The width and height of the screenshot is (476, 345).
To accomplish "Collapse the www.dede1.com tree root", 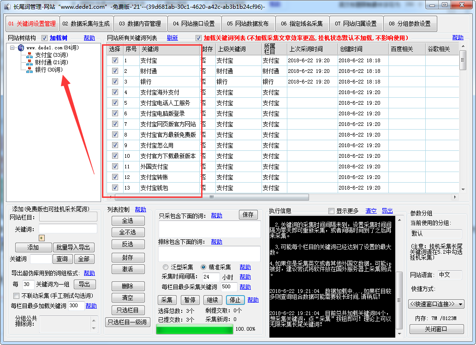I will point(12,48).
